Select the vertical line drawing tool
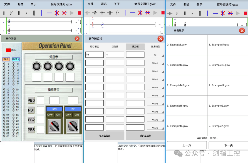248x163 pixels. 41,13
